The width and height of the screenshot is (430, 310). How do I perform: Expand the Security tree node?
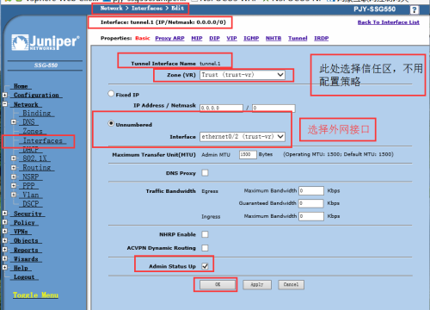click(5, 214)
